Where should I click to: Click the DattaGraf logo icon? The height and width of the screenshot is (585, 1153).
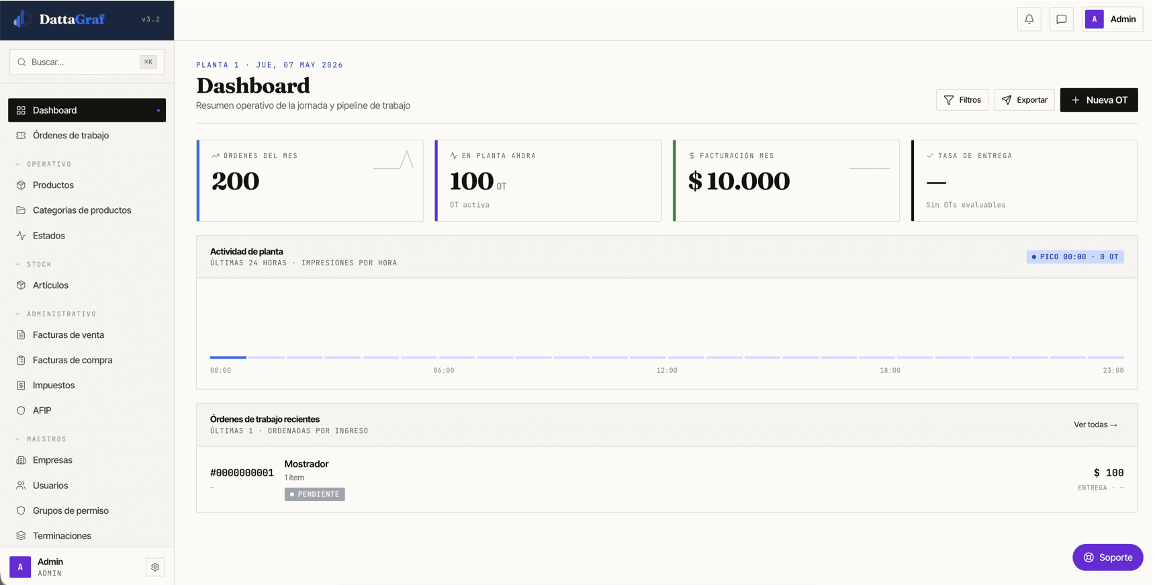click(21, 19)
